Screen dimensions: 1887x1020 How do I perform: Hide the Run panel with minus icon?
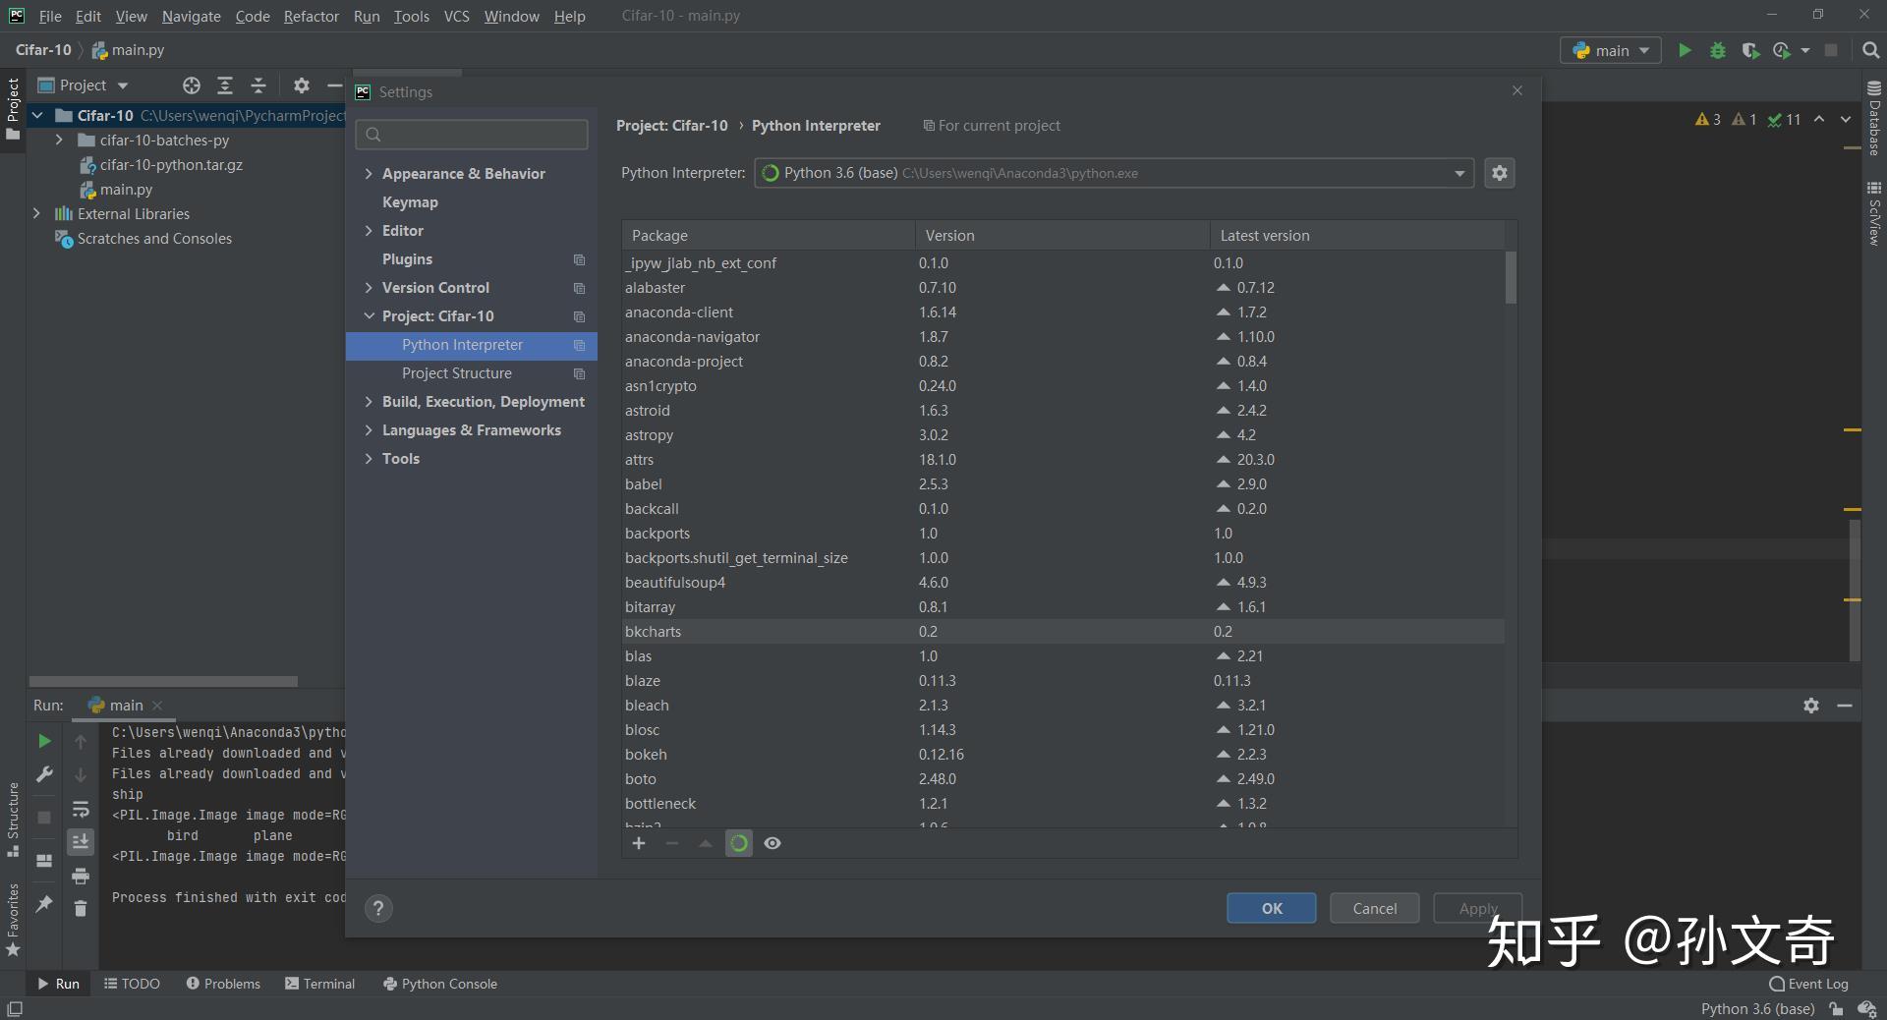(x=1845, y=706)
